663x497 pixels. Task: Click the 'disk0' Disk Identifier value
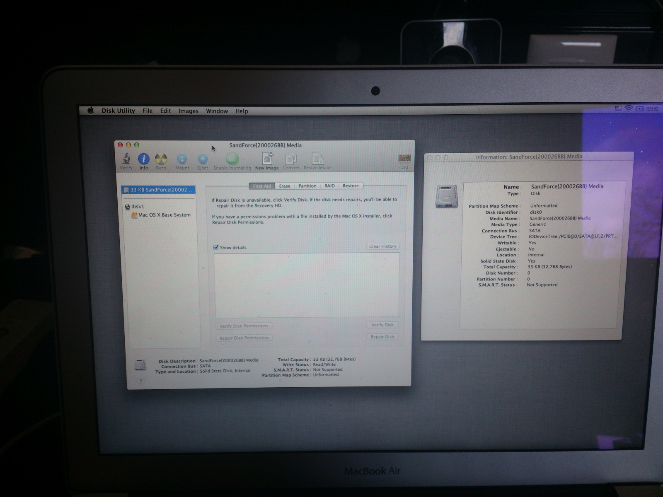coord(536,212)
